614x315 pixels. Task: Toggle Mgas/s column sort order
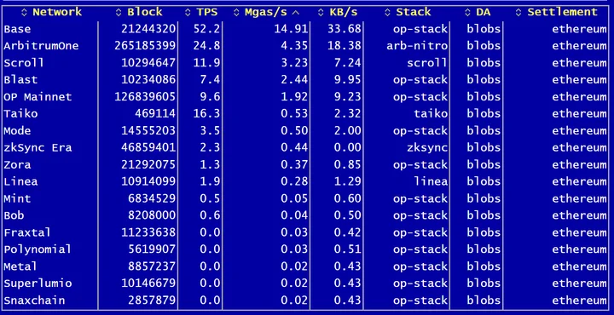coord(266,12)
